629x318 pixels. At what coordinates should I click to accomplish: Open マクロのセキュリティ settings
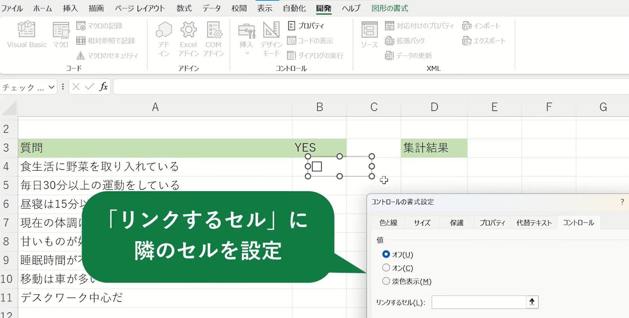pyautogui.click(x=107, y=55)
